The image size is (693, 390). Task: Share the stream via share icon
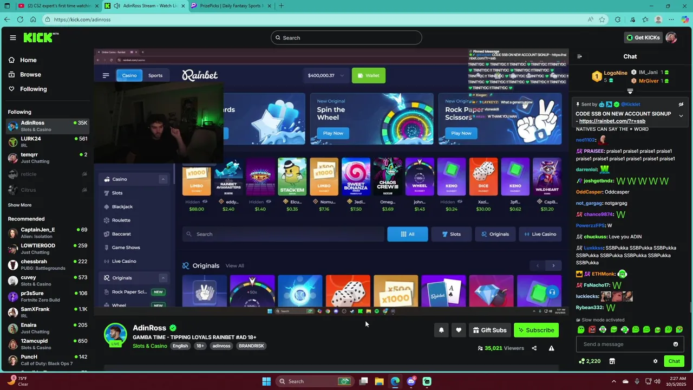534,348
